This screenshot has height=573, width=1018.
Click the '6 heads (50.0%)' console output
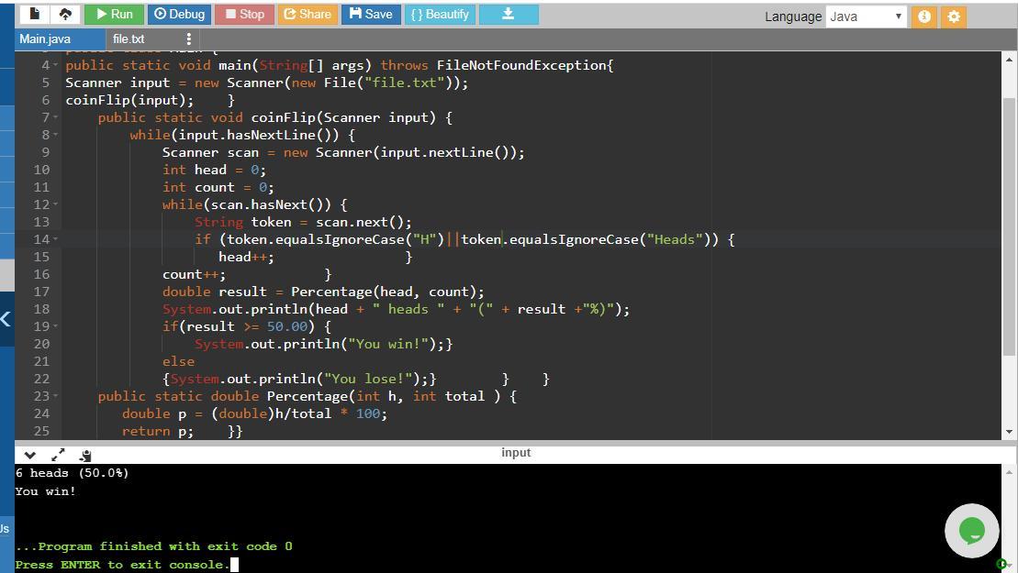73,473
